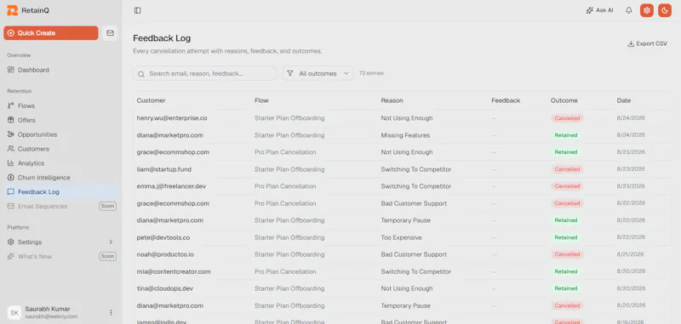Click Retained badge in pete@devtools.co row
Image resolution: width=681 pixels, height=324 pixels.
[566, 238]
